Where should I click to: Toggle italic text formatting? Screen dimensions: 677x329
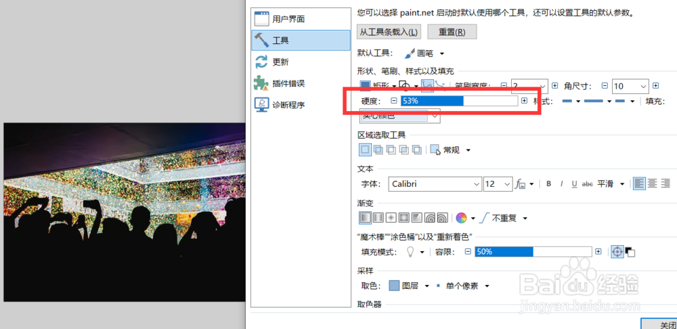(562, 184)
